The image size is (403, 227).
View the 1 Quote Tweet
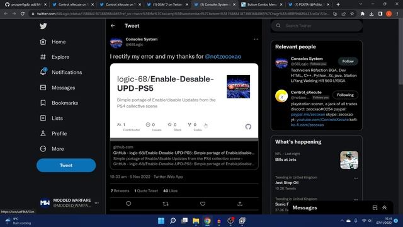[x=146, y=191]
